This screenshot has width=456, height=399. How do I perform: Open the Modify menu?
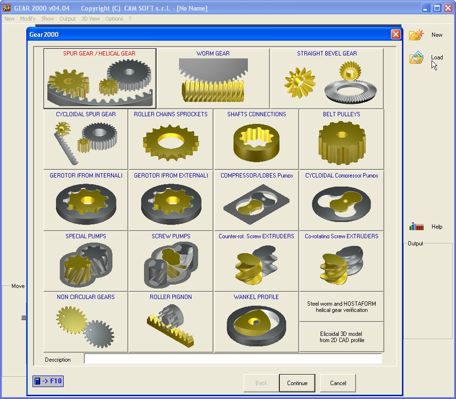tap(28, 19)
